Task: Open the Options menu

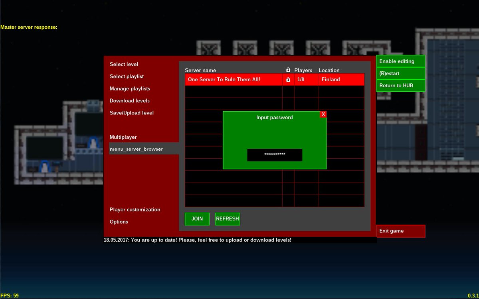Action: click(x=119, y=222)
